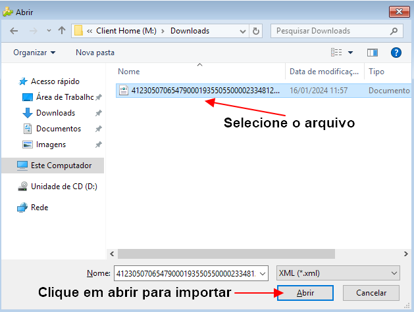414x312 pixels.
Task: Click the CD drive icon
Action: (22, 187)
